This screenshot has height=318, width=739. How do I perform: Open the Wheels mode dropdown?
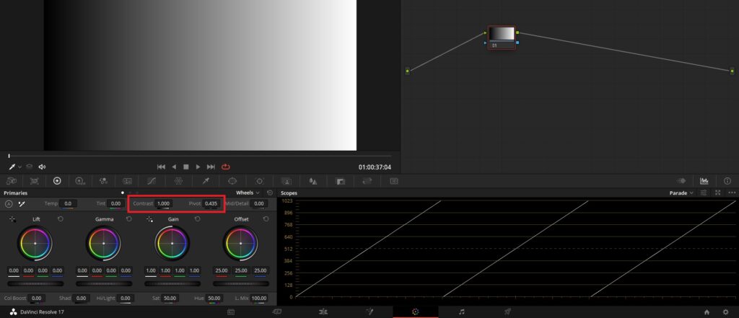pos(248,193)
